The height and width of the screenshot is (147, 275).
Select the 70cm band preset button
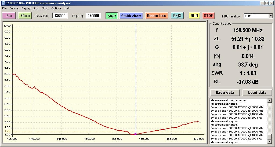(x=25, y=16)
